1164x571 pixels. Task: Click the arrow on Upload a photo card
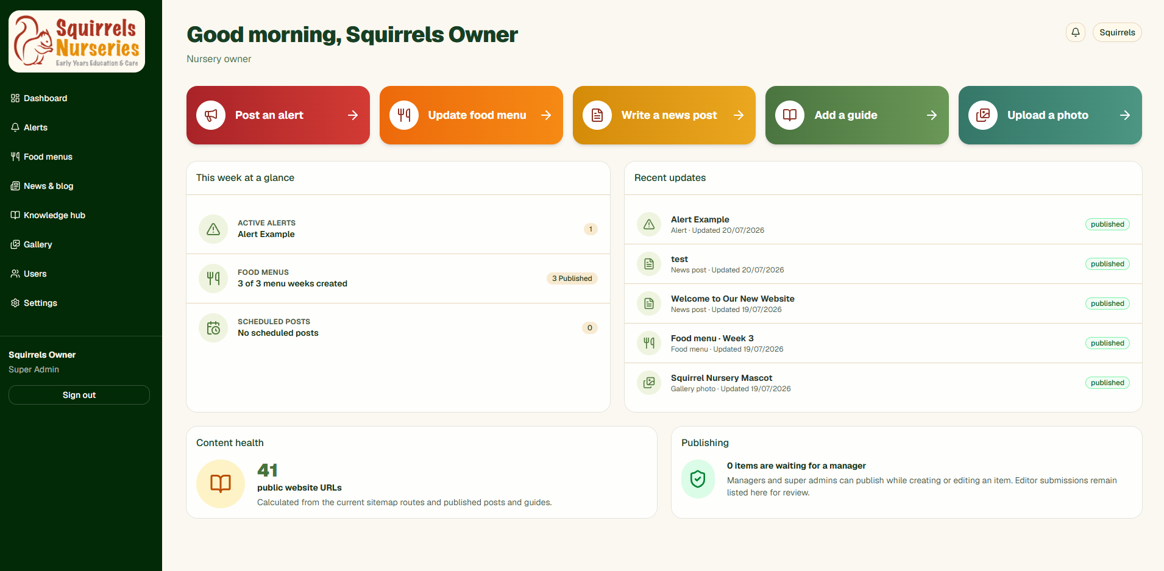tap(1125, 115)
